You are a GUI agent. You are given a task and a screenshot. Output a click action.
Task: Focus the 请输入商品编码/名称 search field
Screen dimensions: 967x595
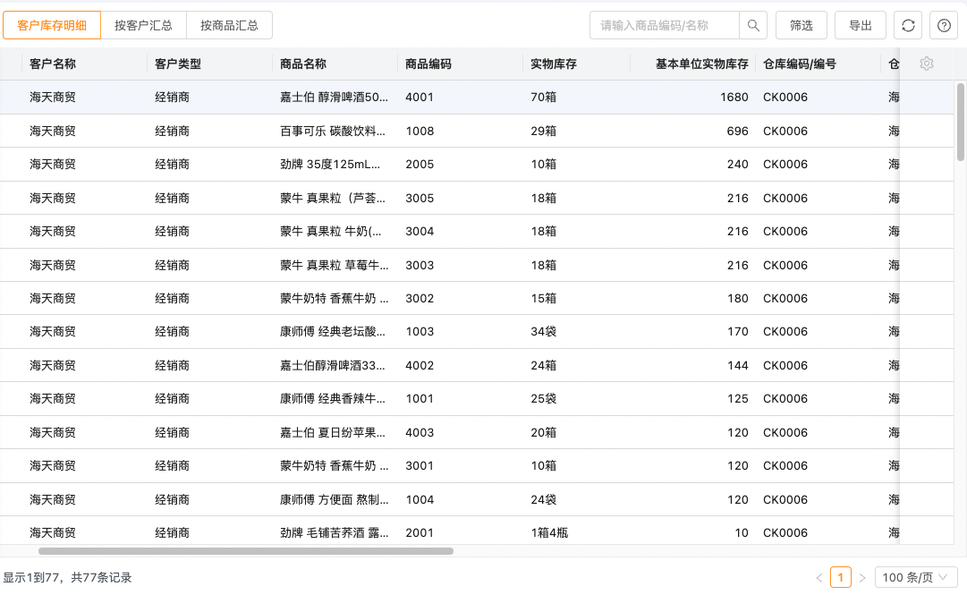coord(664,25)
